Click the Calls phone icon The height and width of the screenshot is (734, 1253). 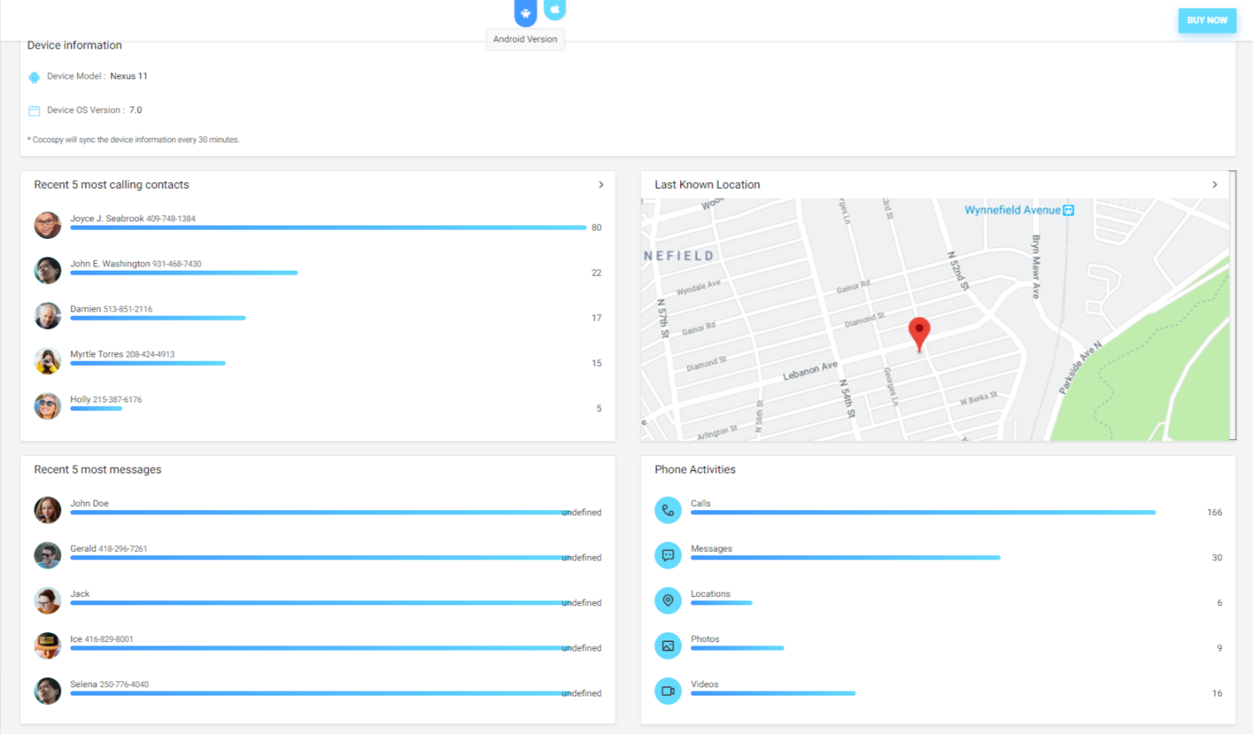(x=668, y=510)
